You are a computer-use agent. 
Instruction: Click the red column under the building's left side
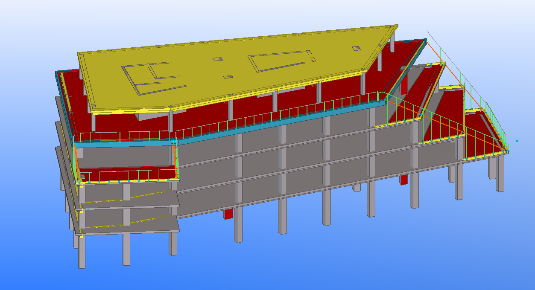tap(228, 213)
